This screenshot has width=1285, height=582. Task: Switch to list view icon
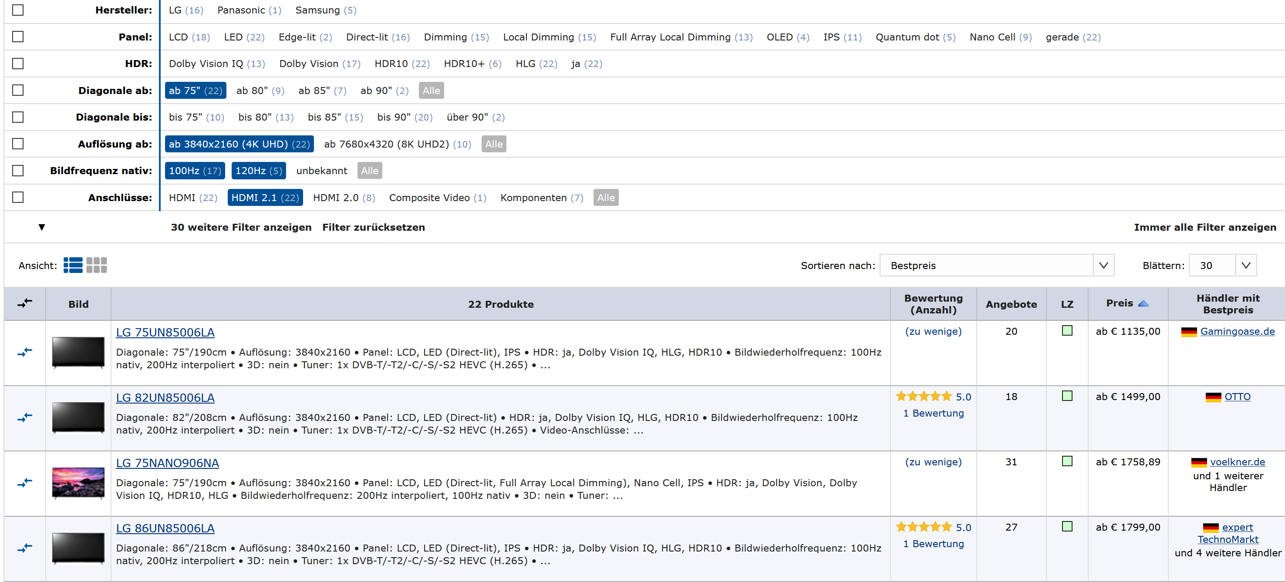pyautogui.click(x=73, y=265)
